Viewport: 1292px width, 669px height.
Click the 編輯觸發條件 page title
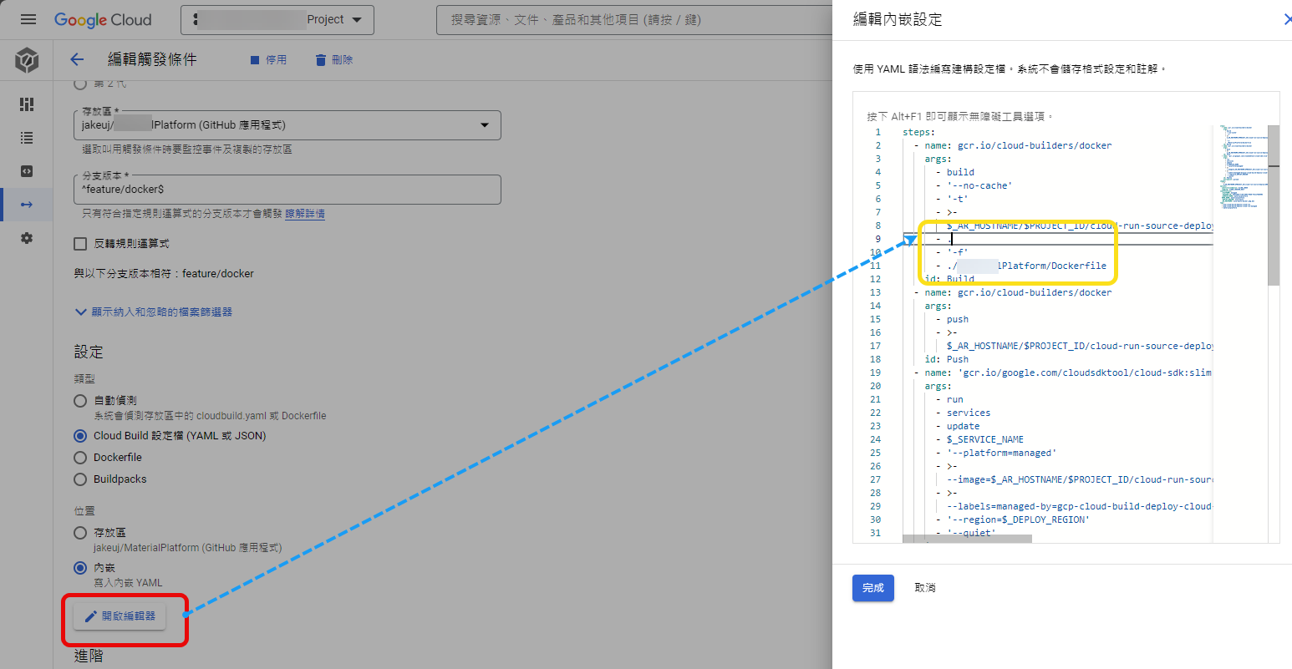(152, 59)
